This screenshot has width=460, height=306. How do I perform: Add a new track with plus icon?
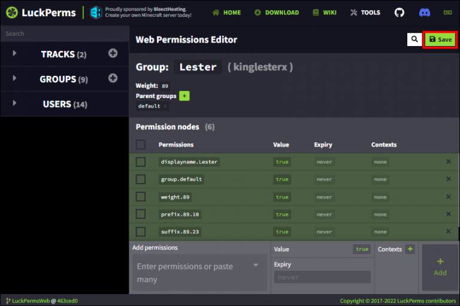[x=113, y=54]
